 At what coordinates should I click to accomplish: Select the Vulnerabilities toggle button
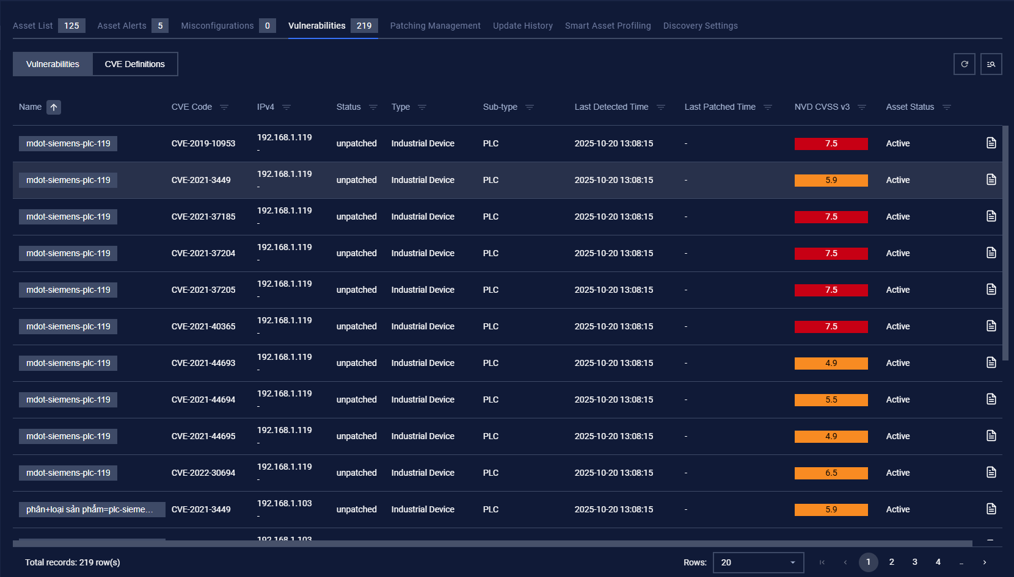click(53, 64)
